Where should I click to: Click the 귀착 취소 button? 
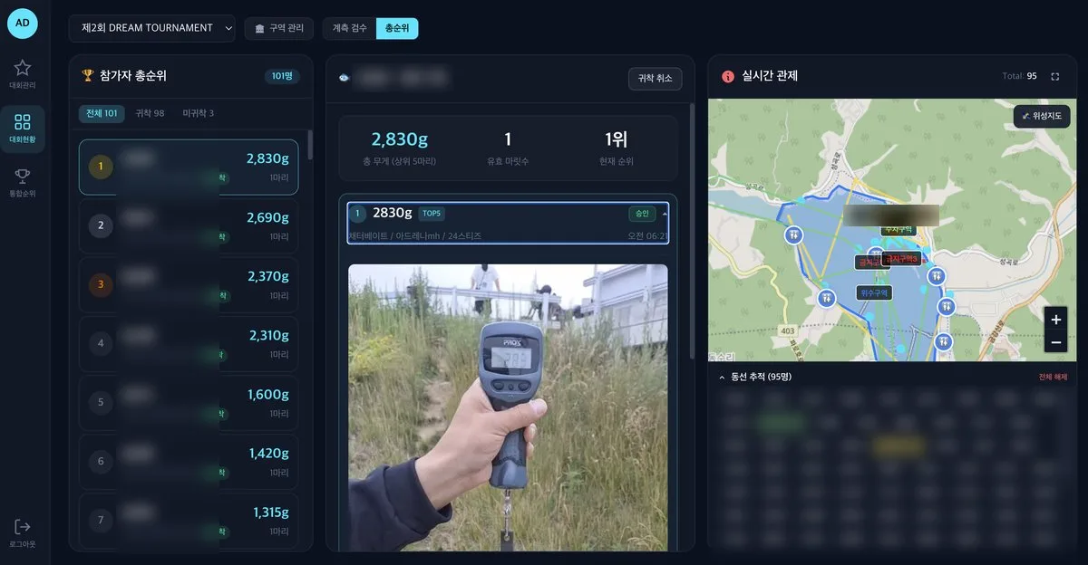tap(655, 79)
